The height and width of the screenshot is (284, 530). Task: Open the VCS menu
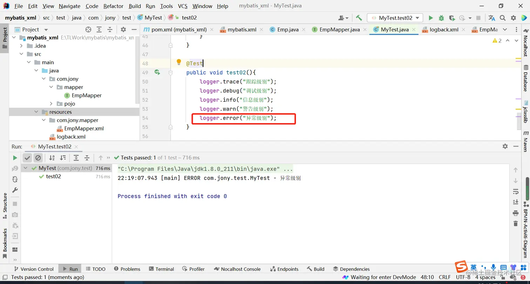pyautogui.click(x=183, y=6)
